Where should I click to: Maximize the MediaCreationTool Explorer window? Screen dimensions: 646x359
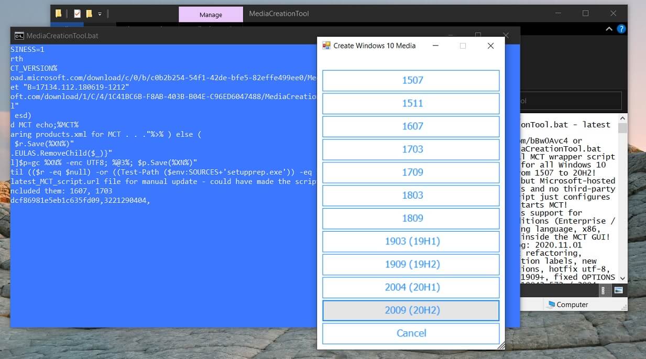pyautogui.click(x=585, y=14)
